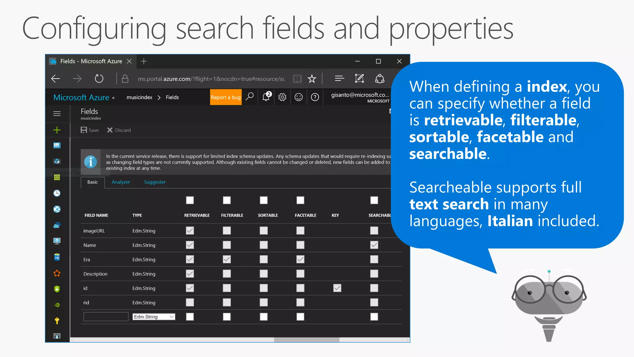634x357 pixels.
Task: Expand the musicindex breadcrumb chevron
Action: coord(159,98)
